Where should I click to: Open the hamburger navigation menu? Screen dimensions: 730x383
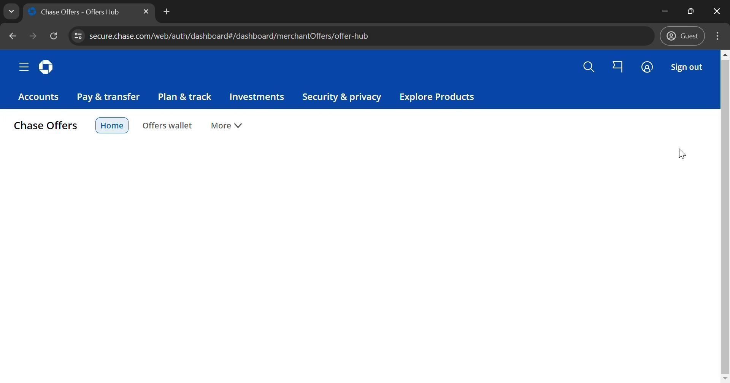(24, 67)
